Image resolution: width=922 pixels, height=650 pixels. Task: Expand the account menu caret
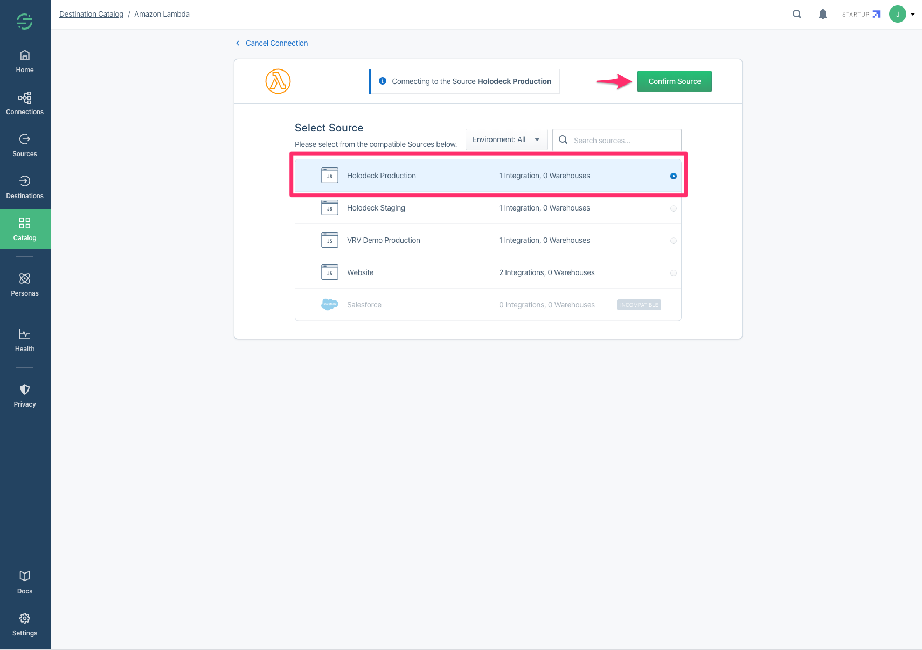point(913,15)
